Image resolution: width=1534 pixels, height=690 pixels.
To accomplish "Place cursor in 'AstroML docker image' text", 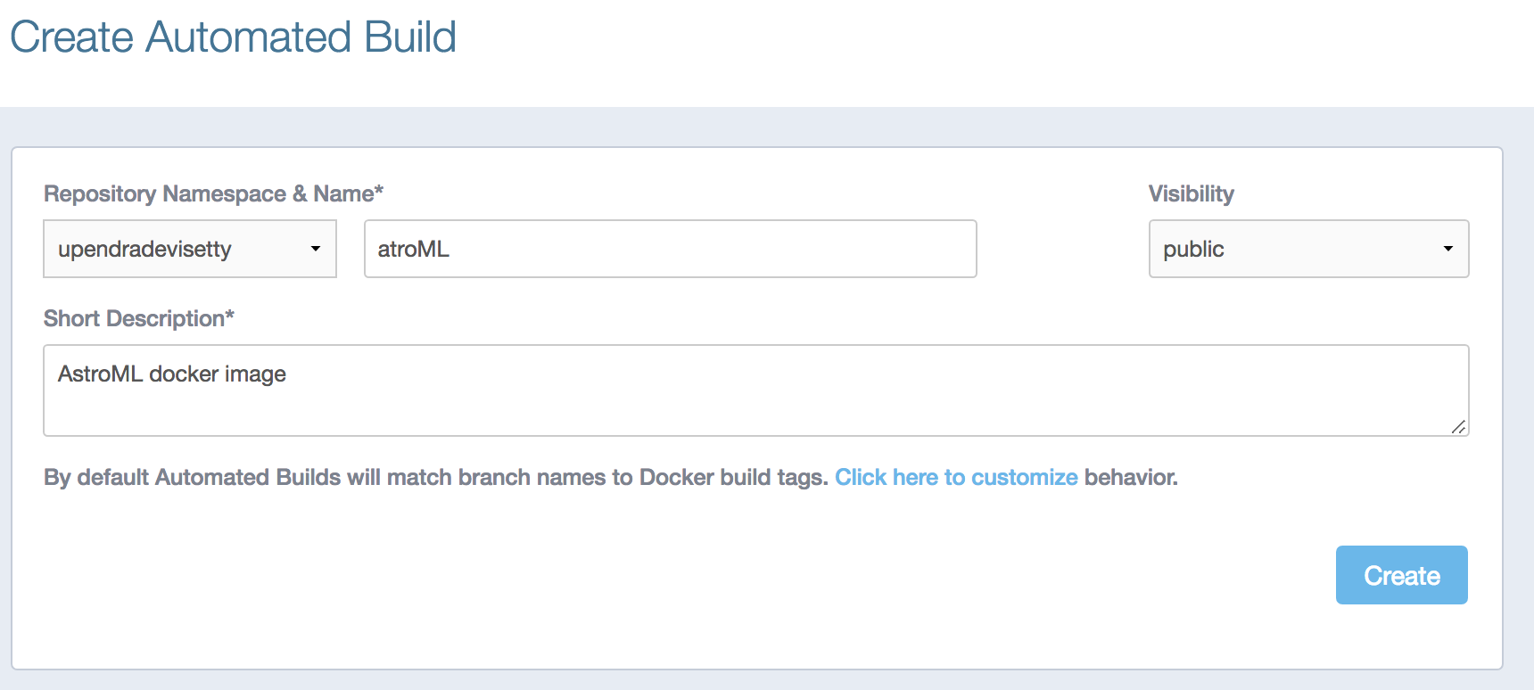I will (x=172, y=374).
